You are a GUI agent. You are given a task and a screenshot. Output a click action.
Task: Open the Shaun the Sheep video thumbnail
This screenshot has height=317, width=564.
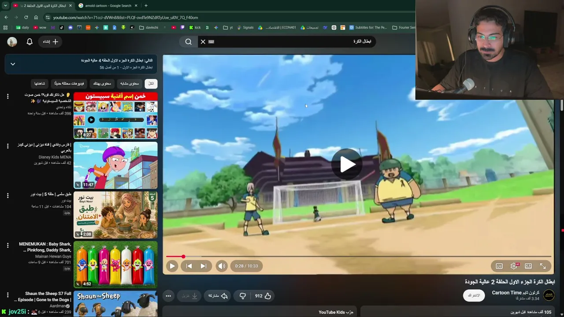point(115,304)
